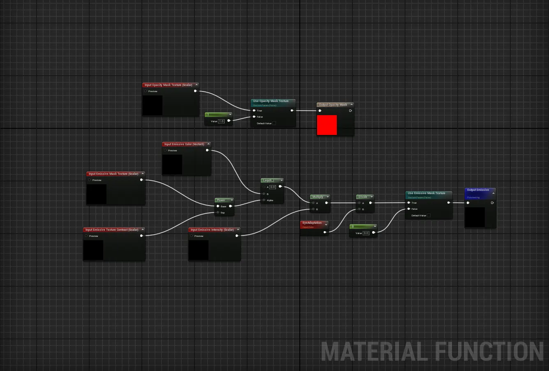This screenshot has width=549, height=371.
Task: Click output pin of Divide node
Action: coord(371,203)
